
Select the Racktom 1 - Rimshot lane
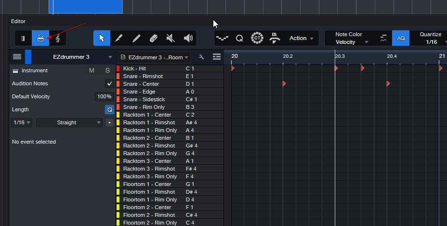(x=170, y=122)
